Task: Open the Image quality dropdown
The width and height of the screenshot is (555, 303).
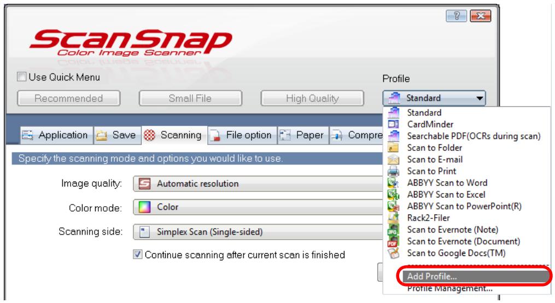Action: (x=258, y=184)
